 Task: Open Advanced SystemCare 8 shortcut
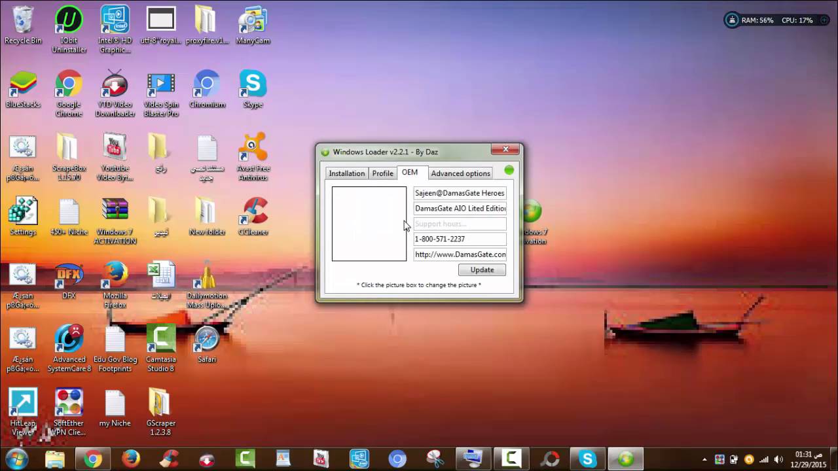69,348
